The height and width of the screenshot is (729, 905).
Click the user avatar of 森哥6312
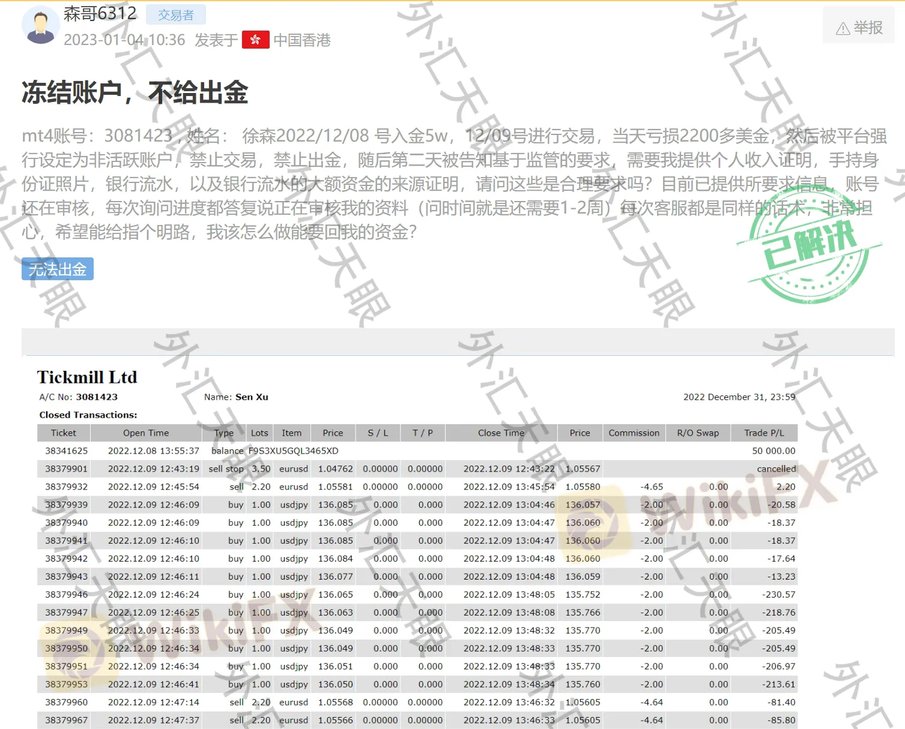[x=40, y=25]
